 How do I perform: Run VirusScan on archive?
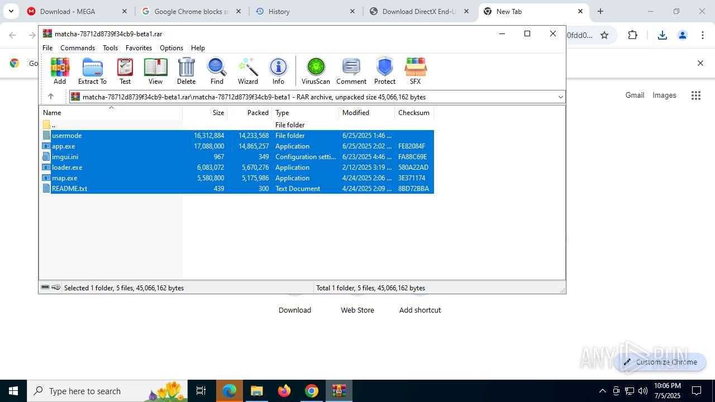(316, 71)
